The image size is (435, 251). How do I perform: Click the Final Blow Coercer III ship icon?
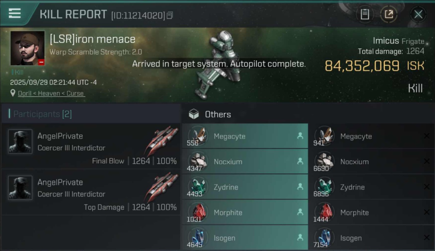coord(162,141)
